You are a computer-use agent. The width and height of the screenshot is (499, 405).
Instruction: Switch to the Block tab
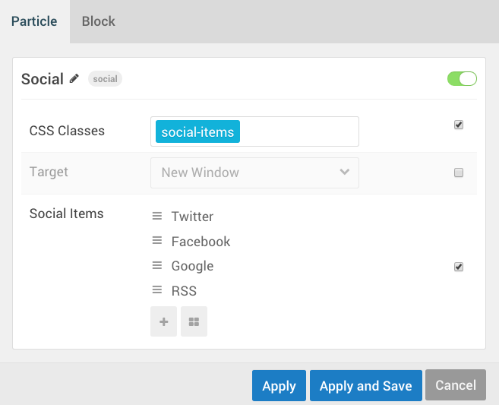coord(99,21)
